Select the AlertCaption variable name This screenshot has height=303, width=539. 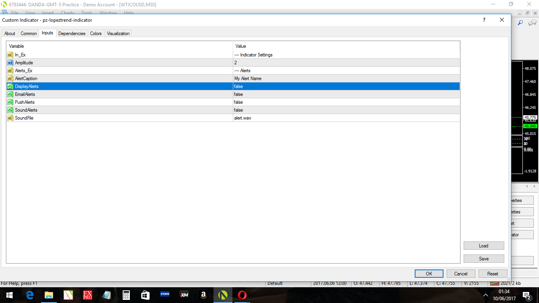point(26,79)
